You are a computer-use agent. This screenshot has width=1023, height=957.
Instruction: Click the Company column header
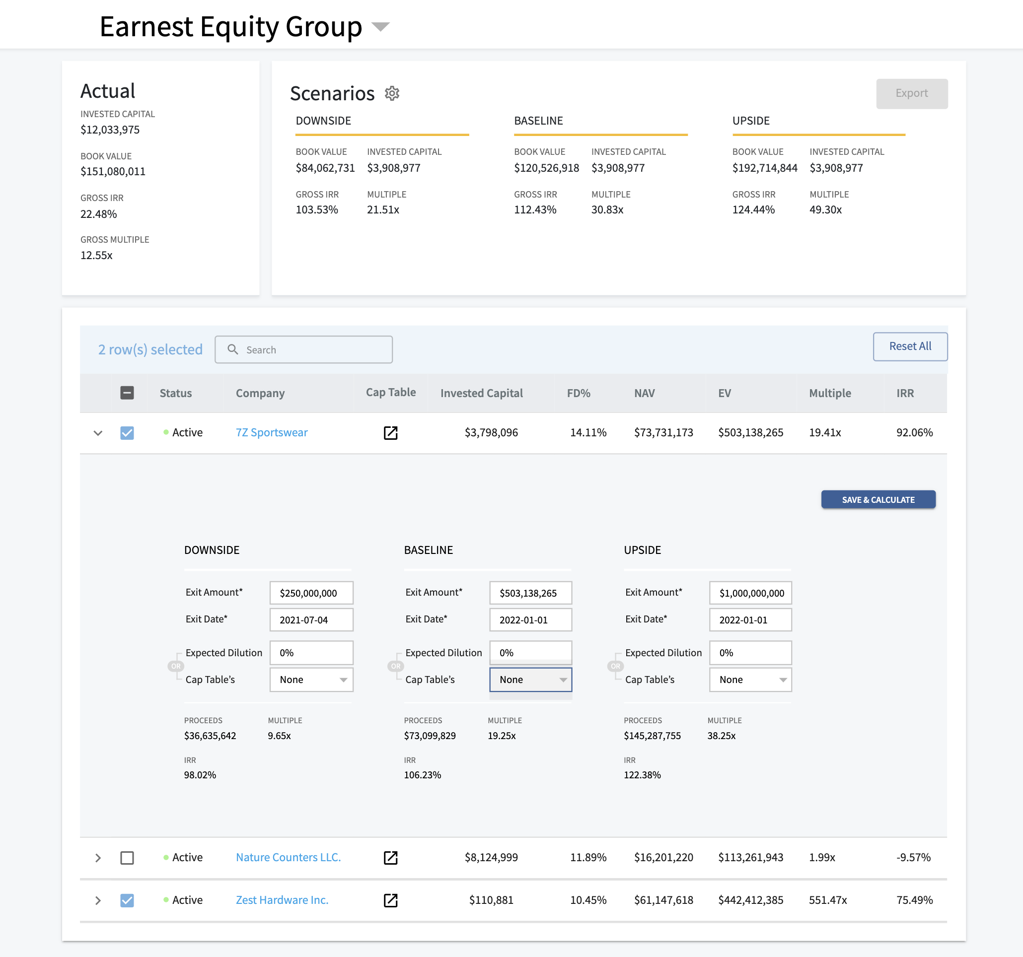[x=260, y=394]
